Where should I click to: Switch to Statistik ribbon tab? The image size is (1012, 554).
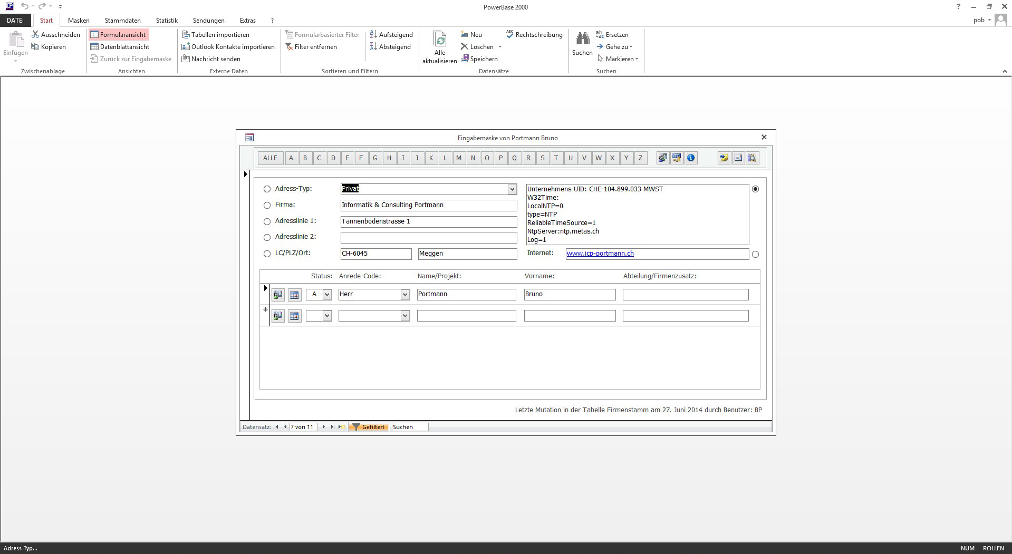pyautogui.click(x=167, y=21)
